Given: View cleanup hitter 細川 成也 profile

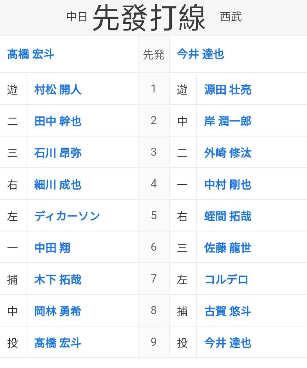Looking at the screenshot, I should click(58, 184).
